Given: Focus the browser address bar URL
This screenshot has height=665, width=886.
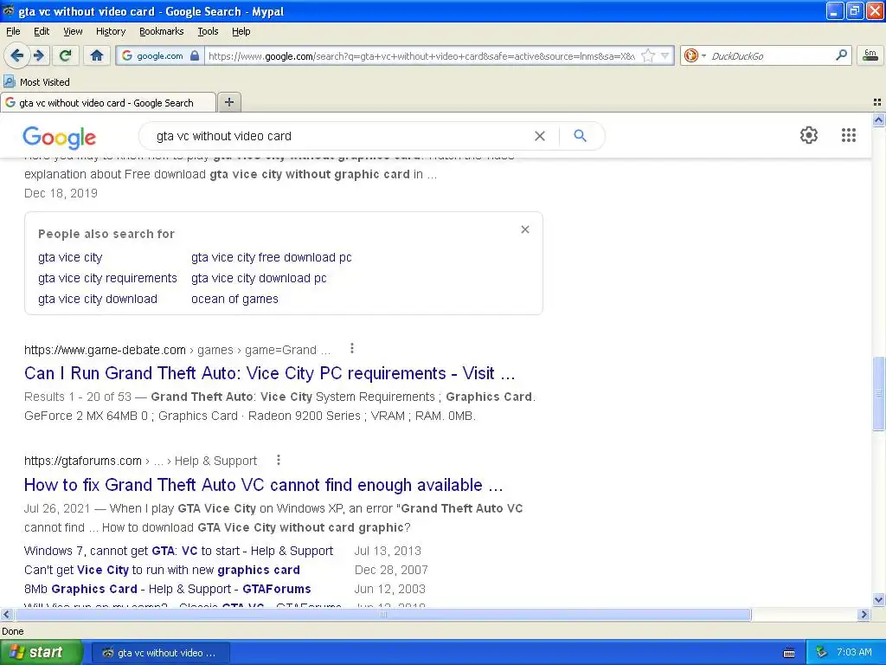Looking at the screenshot, I should tap(421, 55).
